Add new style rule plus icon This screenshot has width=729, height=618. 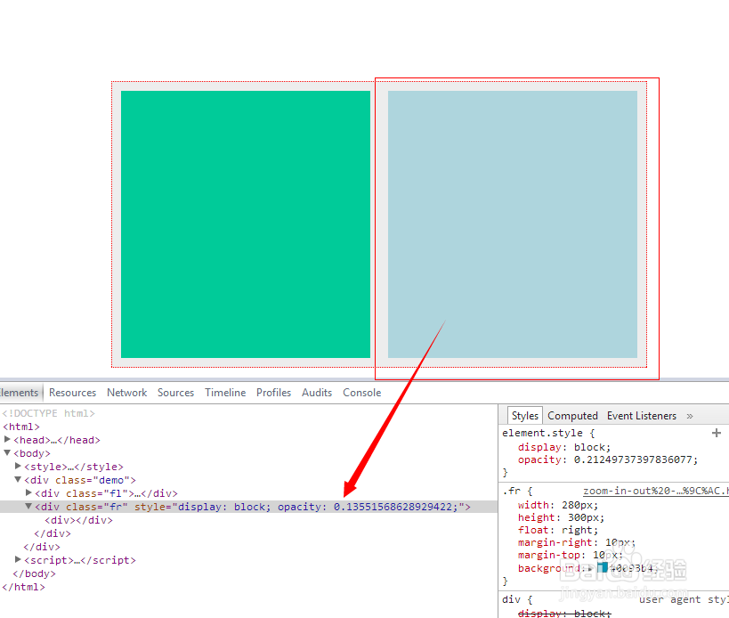[716, 433]
